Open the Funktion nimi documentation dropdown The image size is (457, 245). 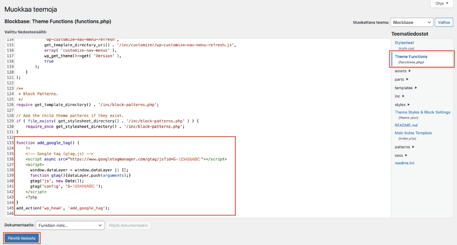click(70, 225)
